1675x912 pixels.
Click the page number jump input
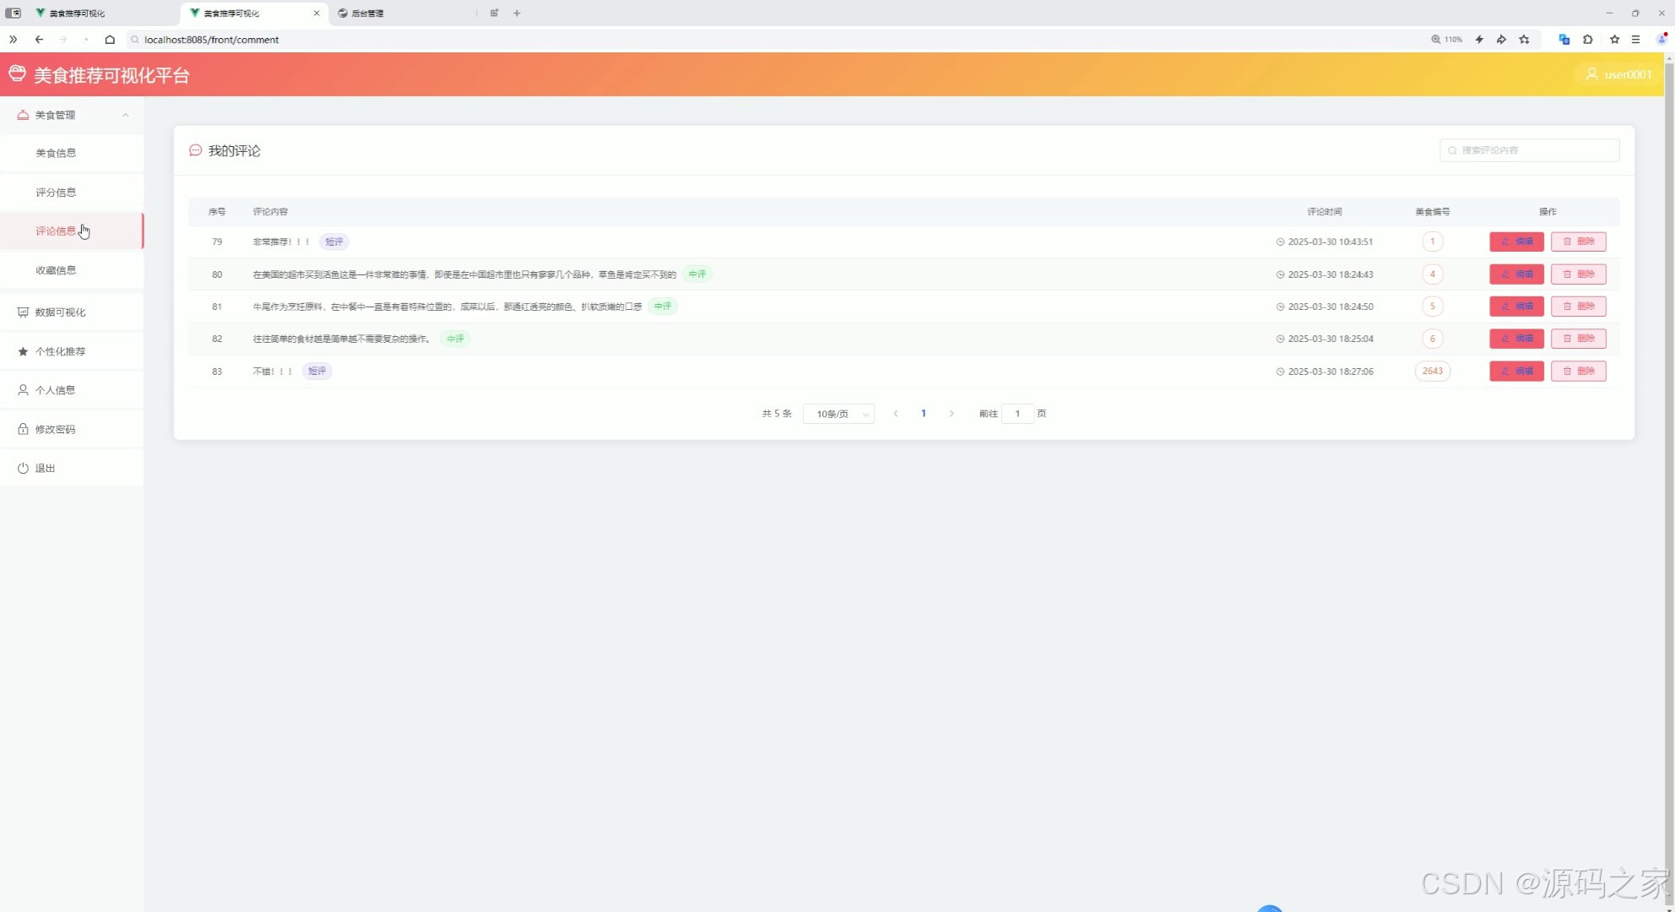pos(1017,414)
